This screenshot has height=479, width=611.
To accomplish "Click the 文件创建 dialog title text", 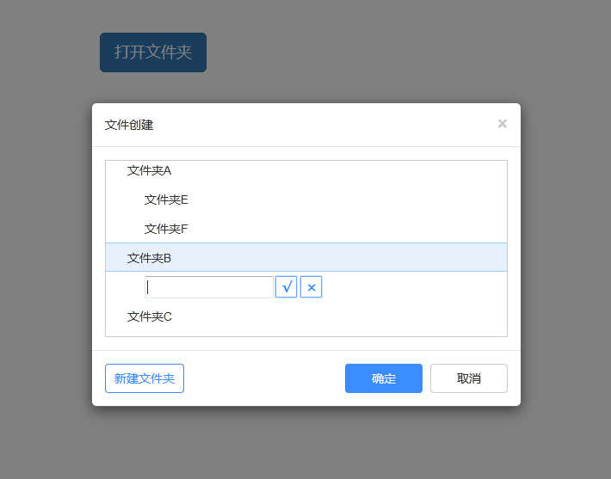I will (x=129, y=125).
